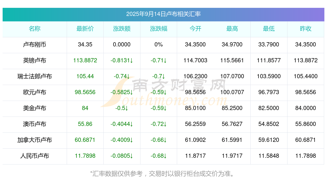
Task: Click the 澳币卢布 row name
Action: pyautogui.click(x=35, y=124)
